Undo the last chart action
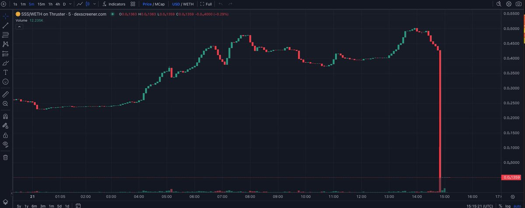 [220, 4]
